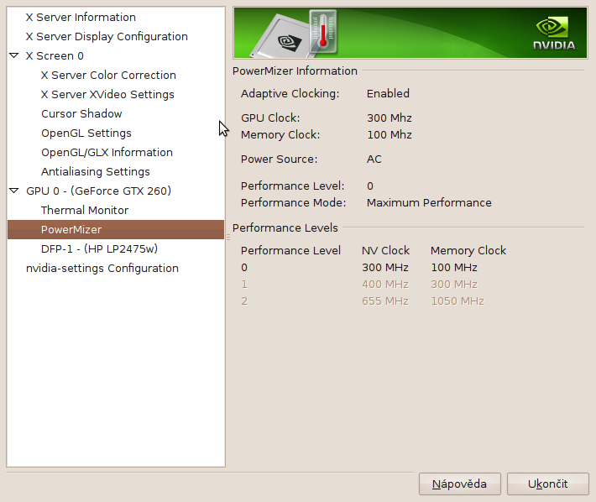The height and width of the screenshot is (502, 596).
Task: Click the '400 MHz' NV clock cell
Action: 385,285
